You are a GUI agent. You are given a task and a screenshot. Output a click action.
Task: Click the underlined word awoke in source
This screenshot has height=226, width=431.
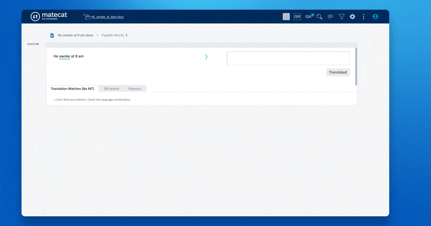65,56
